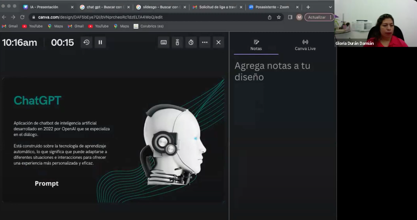Screen dimensions: 417x220
Task: Expand the tab search dropdown arrow
Action: (x=330, y=7)
